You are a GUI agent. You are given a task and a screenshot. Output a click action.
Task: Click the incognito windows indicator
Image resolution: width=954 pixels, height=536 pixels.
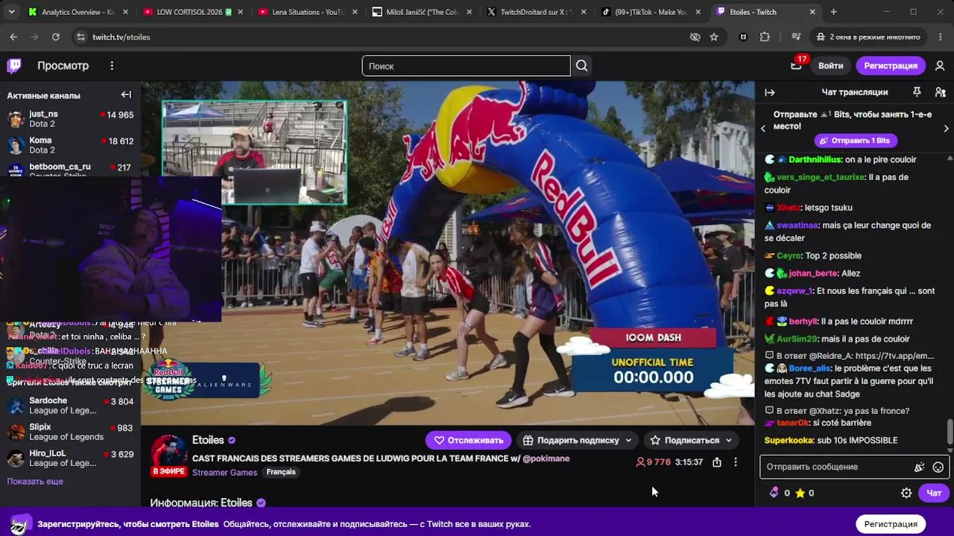[x=868, y=36]
